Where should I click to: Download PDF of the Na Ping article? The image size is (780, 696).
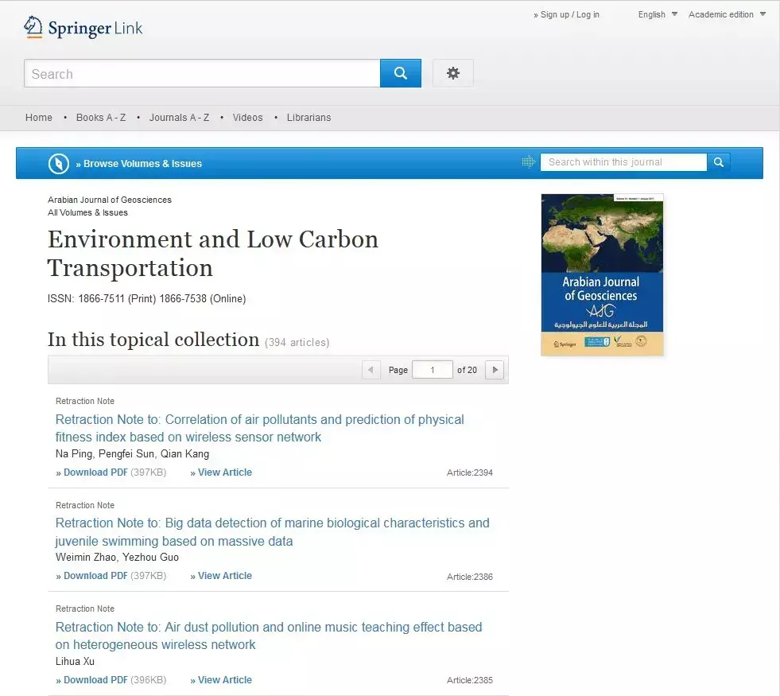click(95, 472)
